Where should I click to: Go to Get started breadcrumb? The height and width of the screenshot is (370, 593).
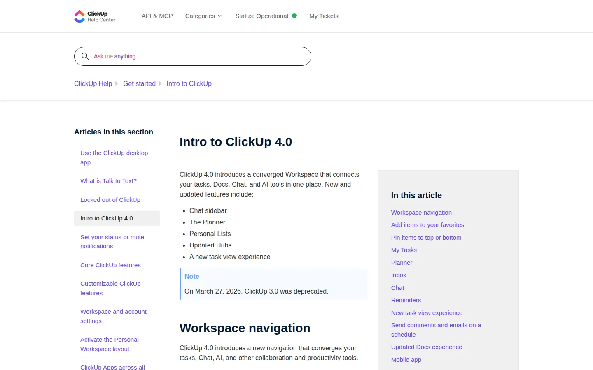[139, 83]
